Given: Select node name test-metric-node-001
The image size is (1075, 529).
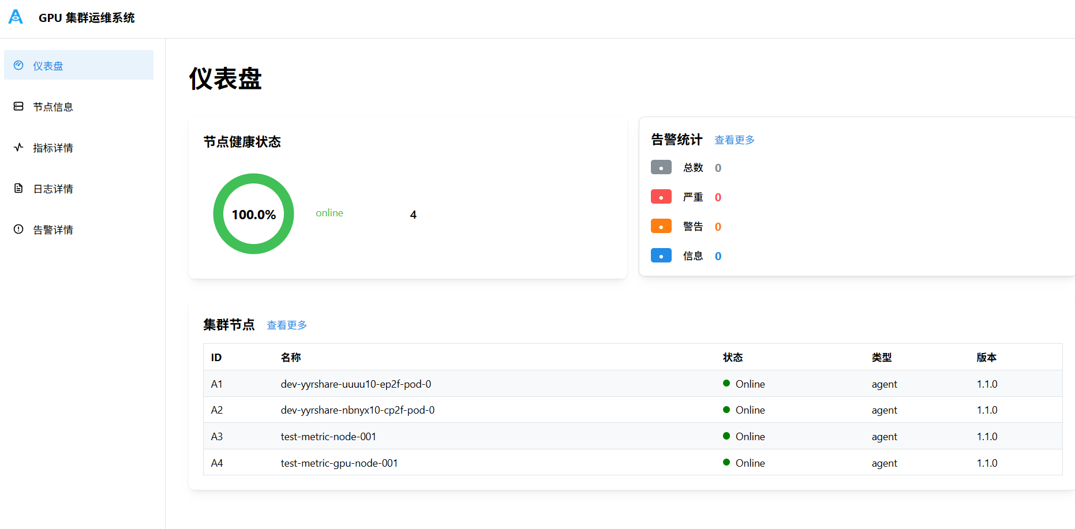Looking at the screenshot, I should click(x=328, y=437).
